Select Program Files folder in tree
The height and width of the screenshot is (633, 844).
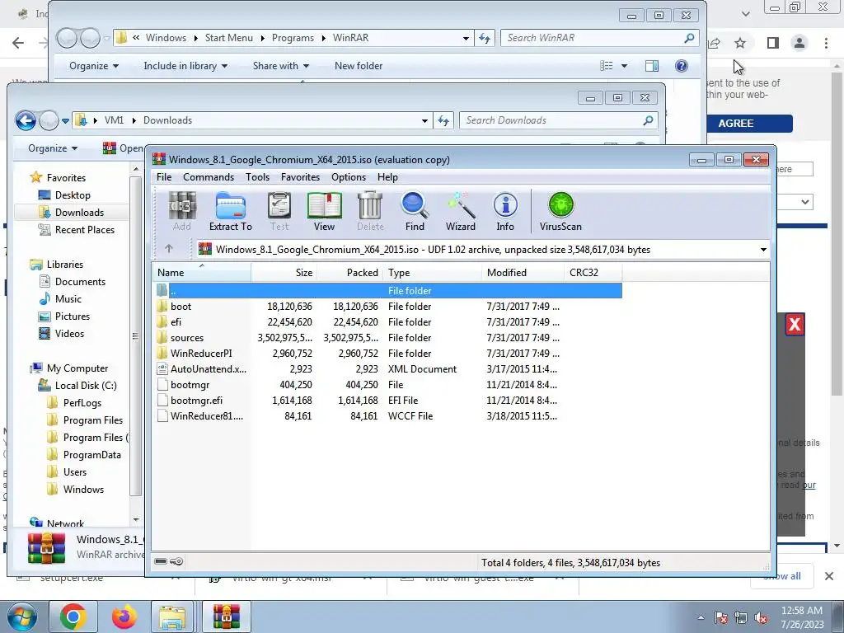85,420
